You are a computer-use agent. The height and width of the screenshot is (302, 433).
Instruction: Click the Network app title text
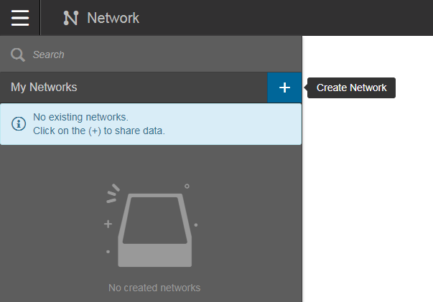(113, 18)
